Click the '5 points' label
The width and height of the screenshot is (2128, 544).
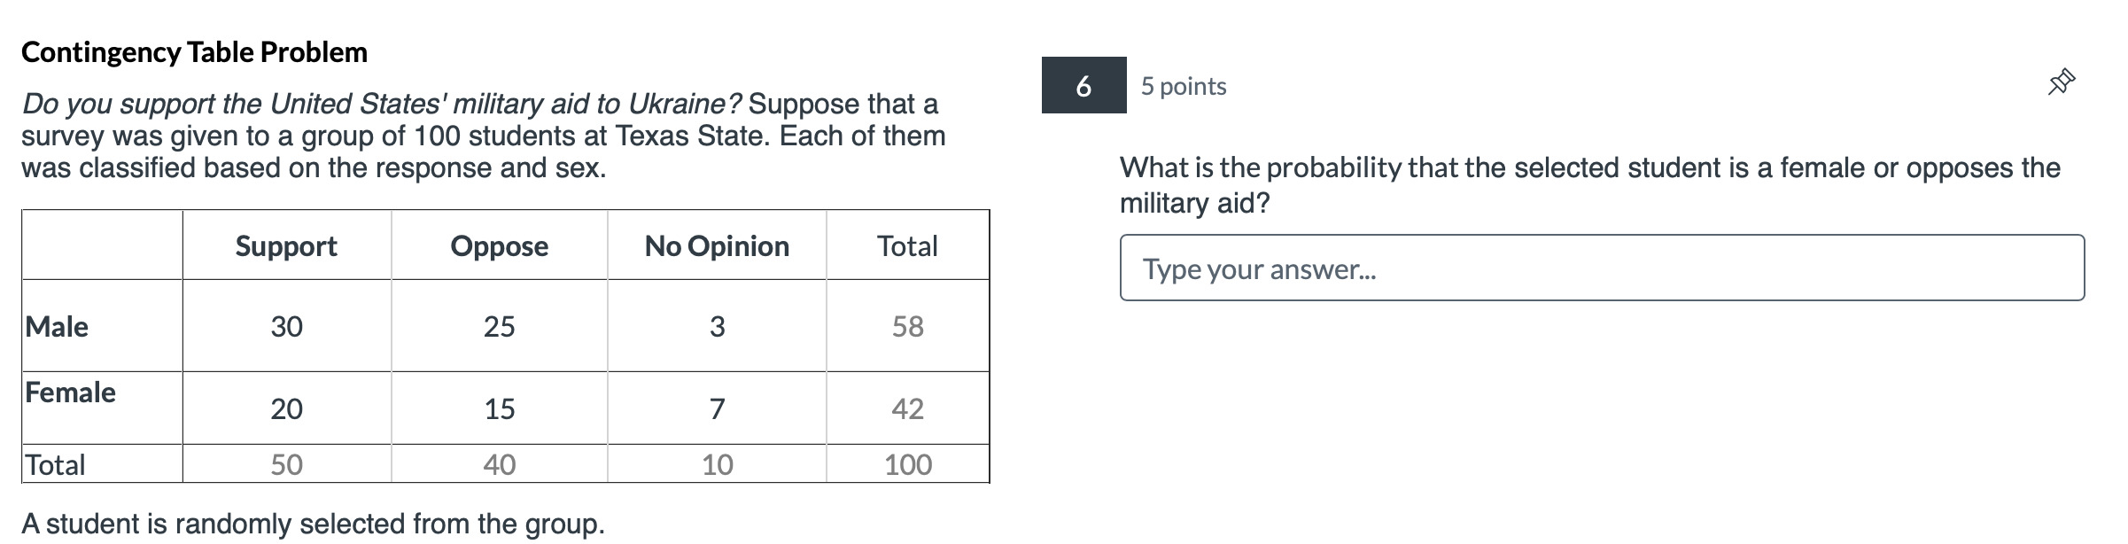(1181, 86)
